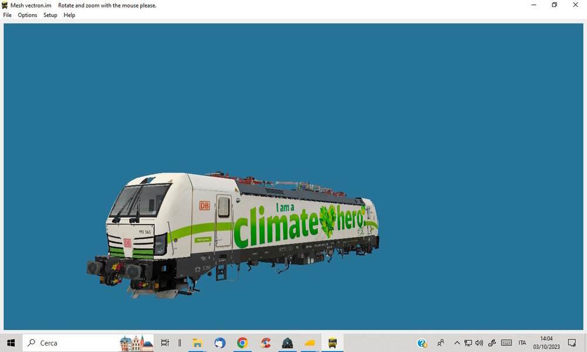Screen dimensions: 587x352
Task: Open the File menu
Action: (7, 15)
